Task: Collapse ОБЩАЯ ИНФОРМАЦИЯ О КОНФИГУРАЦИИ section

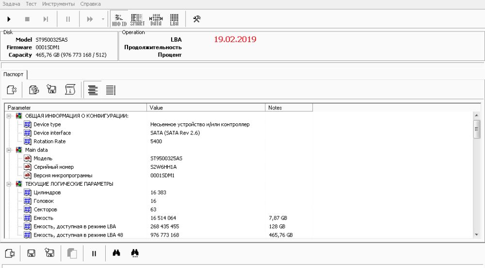Action: pos(9,116)
